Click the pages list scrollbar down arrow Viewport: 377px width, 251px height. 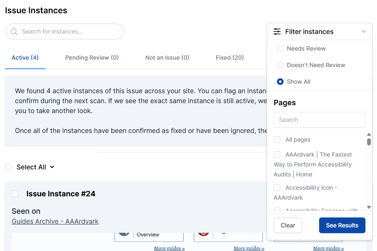pos(369,207)
